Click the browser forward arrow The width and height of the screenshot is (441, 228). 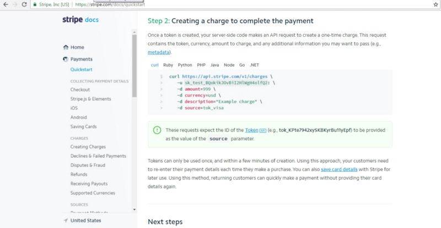(x=15, y=4)
